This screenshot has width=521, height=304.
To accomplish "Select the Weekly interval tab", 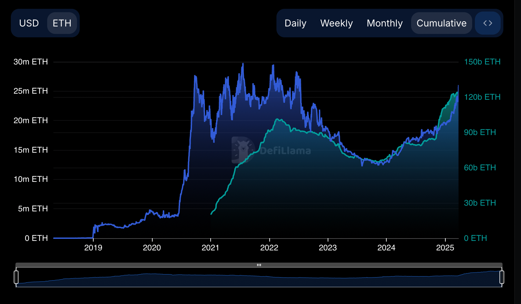I will coord(336,23).
